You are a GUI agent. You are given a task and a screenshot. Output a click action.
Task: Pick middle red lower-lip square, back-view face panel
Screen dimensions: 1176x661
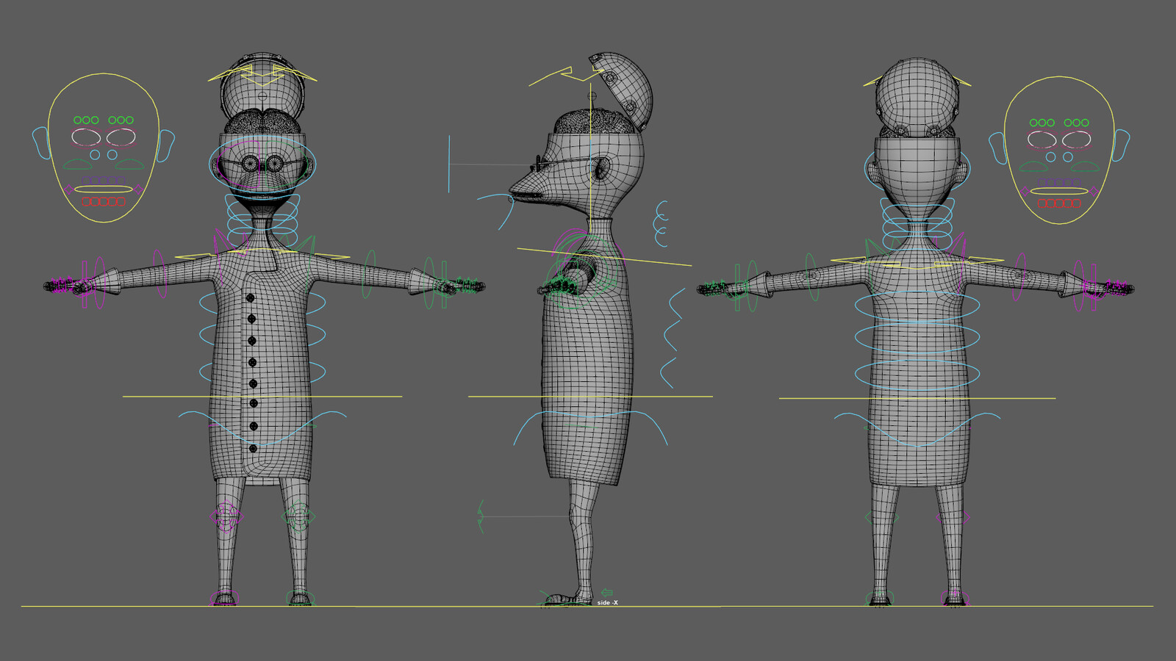point(1059,203)
